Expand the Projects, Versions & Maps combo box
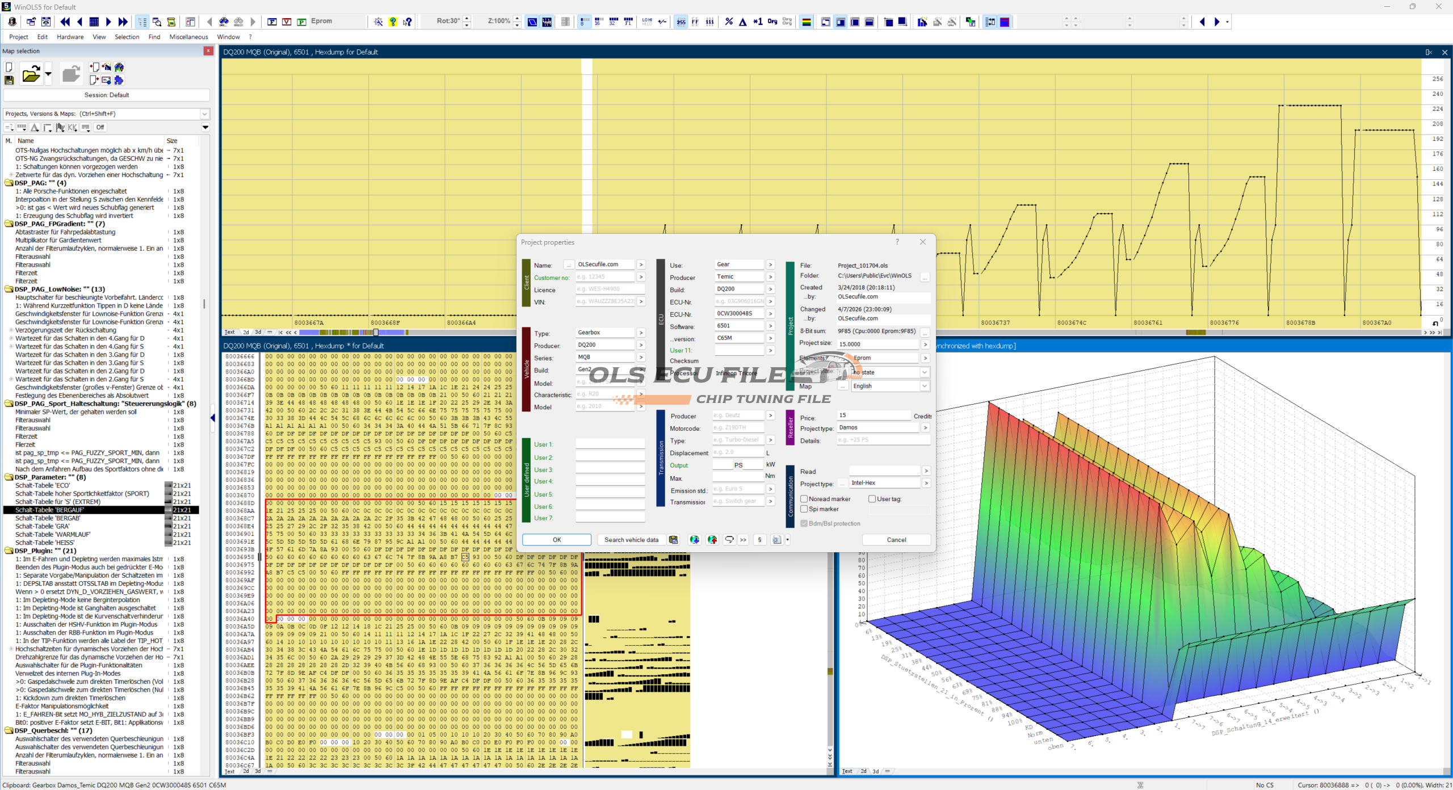The width and height of the screenshot is (1453, 790). [204, 114]
